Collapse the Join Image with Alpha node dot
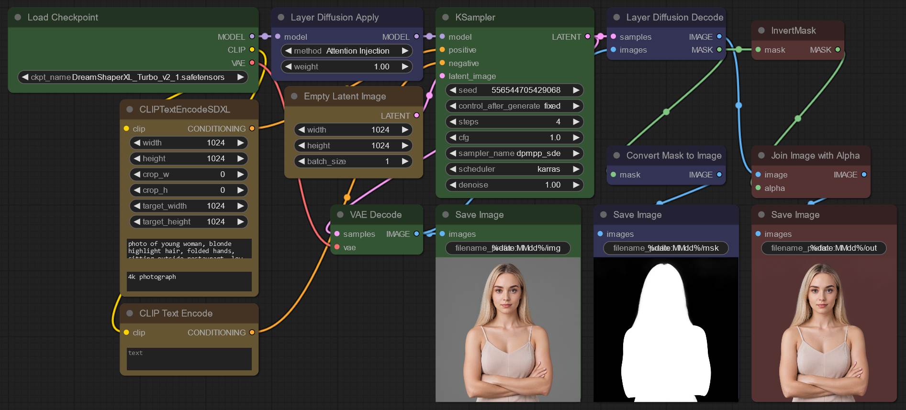This screenshot has height=410, width=906. 761,155
